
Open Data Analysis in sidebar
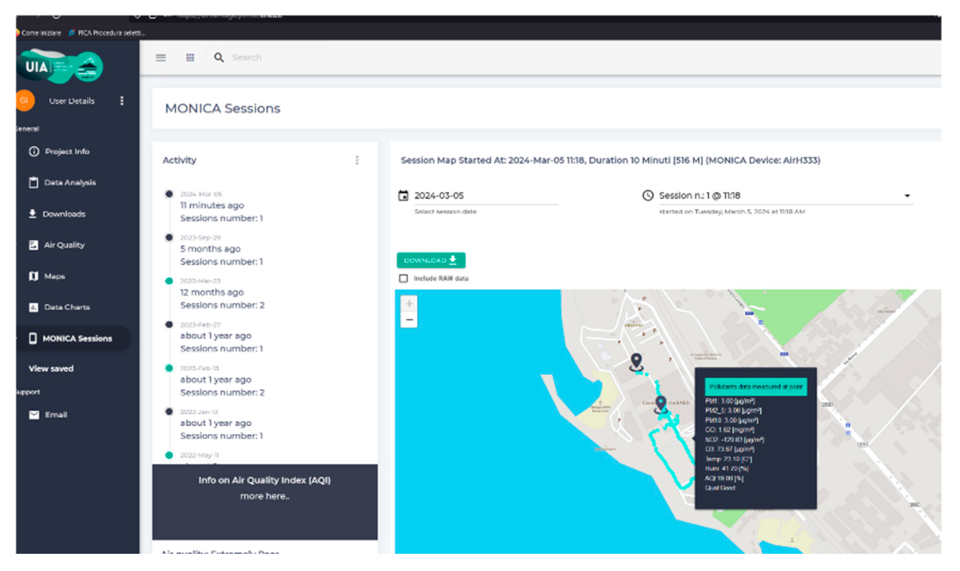[x=70, y=182]
